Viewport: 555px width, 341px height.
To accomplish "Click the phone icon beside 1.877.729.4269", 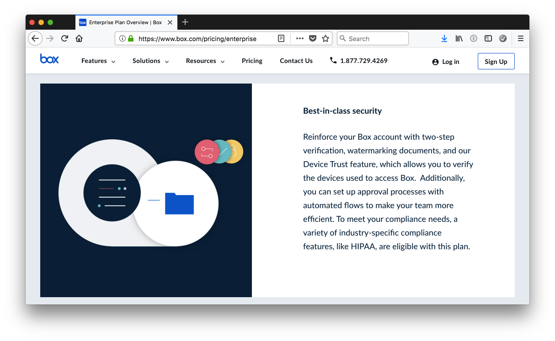I will (333, 60).
